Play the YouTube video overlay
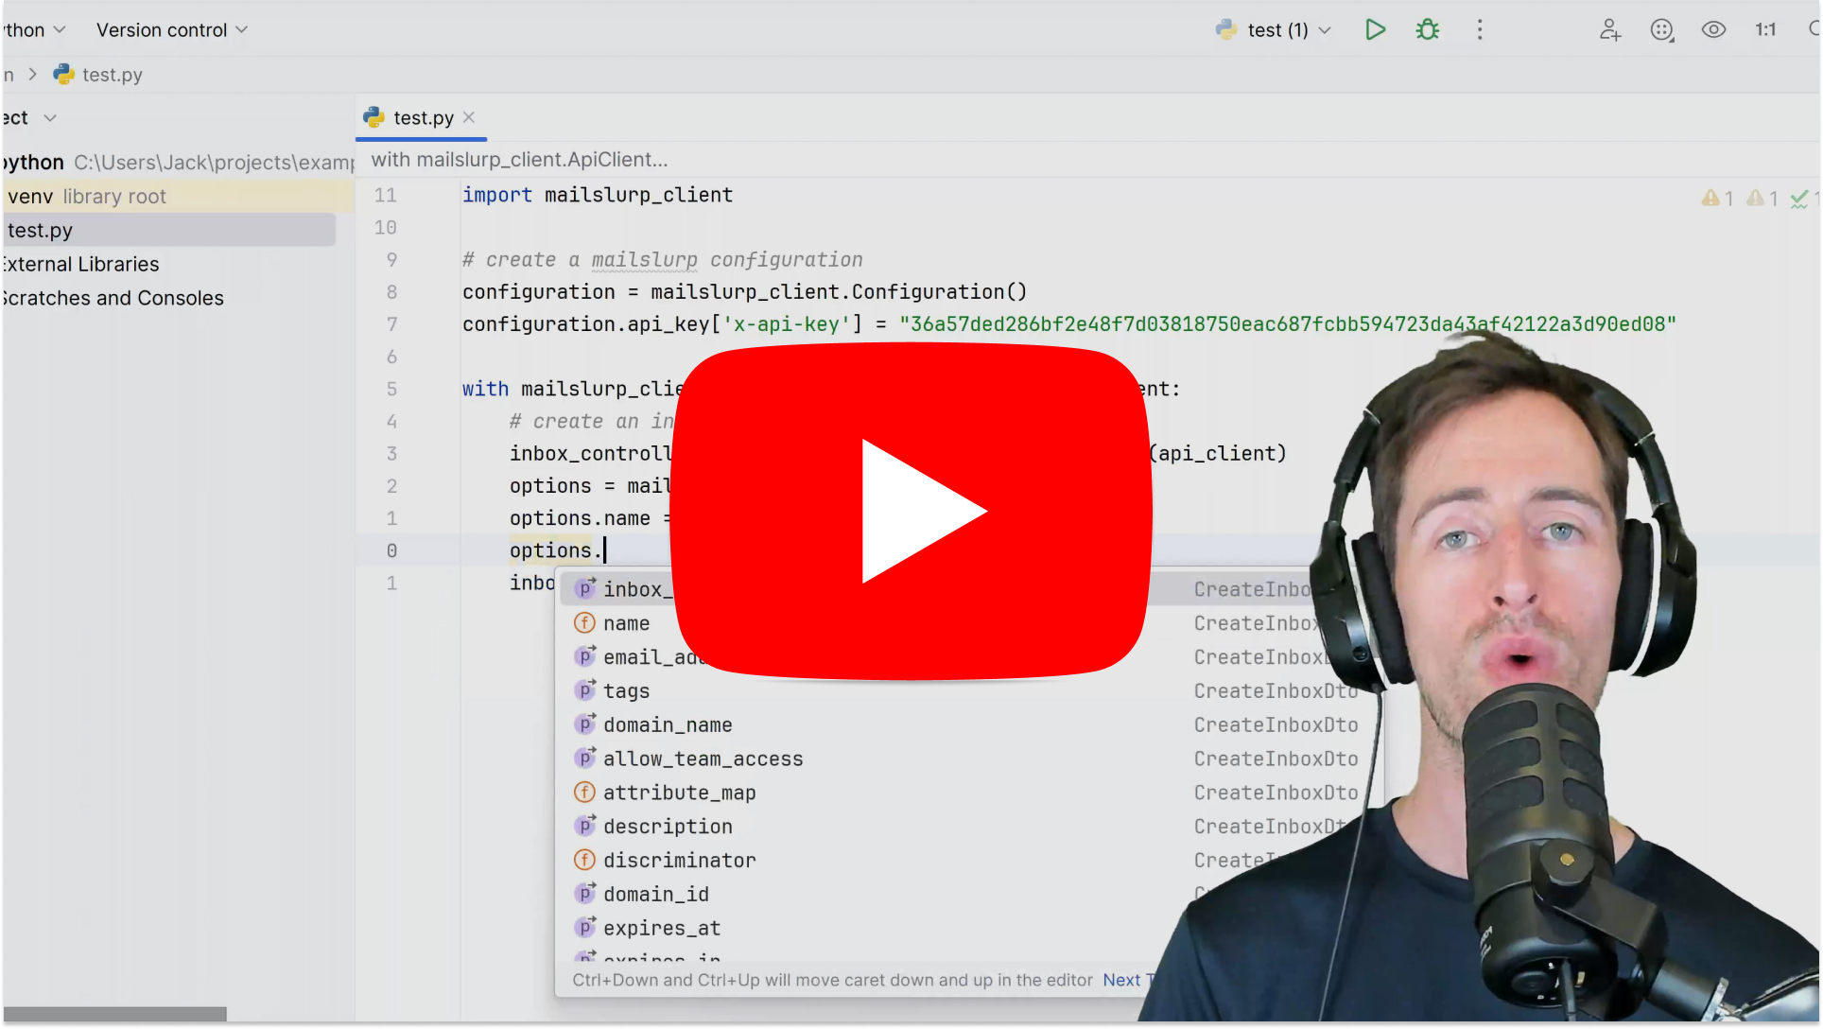The height and width of the screenshot is (1029, 1823). click(x=911, y=511)
